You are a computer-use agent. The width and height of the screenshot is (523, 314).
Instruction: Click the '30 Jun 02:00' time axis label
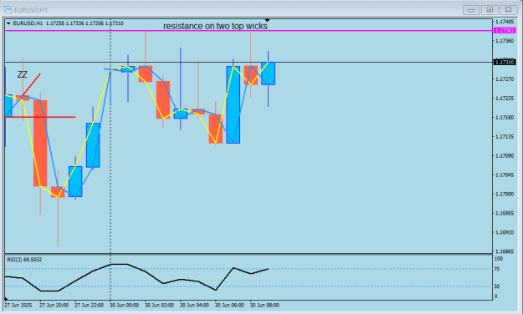[159, 305]
